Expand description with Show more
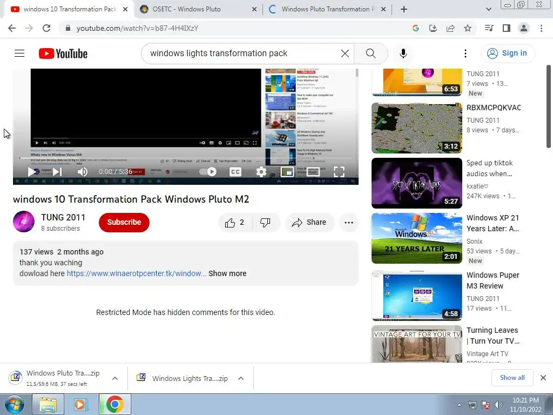Viewport: 553px width, 415px height. click(227, 273)
